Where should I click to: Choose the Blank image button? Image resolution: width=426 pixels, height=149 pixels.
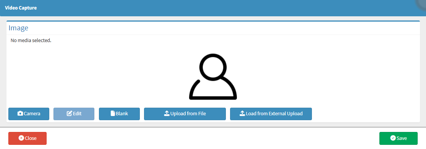pos(119,114)
